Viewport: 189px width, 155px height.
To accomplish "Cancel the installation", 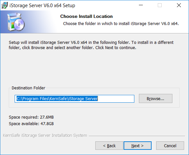I will click(x=170, y=146).
